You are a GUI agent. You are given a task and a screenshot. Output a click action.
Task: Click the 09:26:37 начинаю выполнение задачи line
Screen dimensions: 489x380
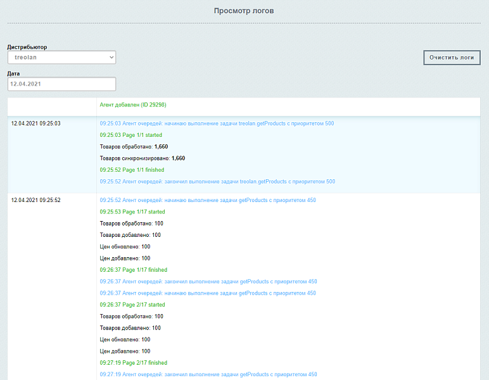point(208,293)
